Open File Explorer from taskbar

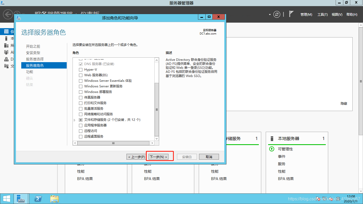[54, 199]
